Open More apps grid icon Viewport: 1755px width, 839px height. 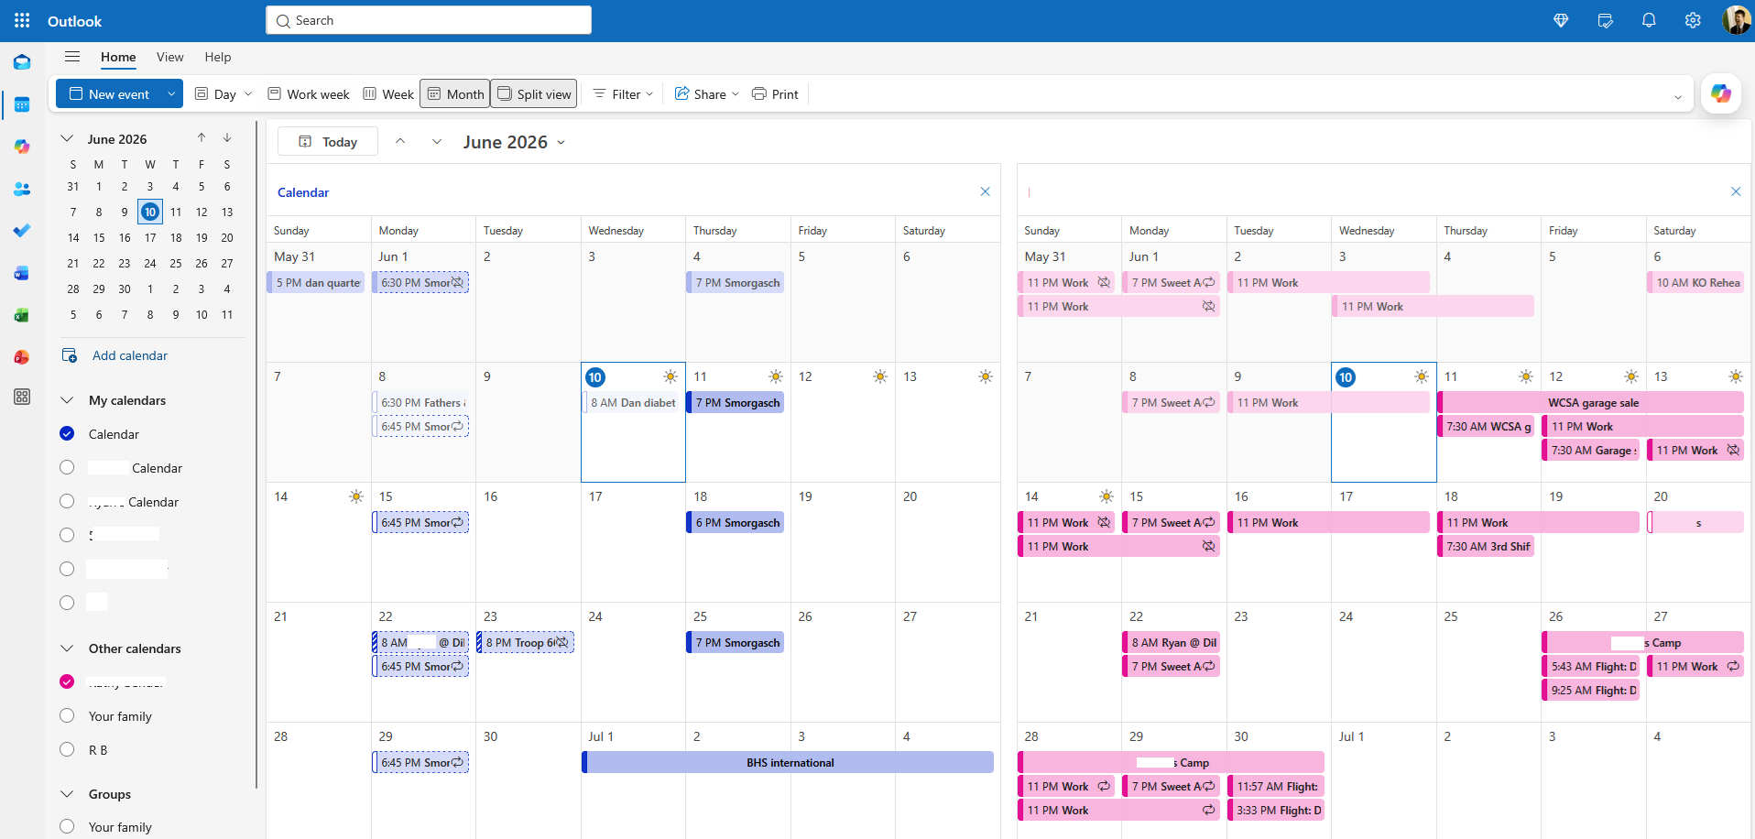[x=22, y=397]
